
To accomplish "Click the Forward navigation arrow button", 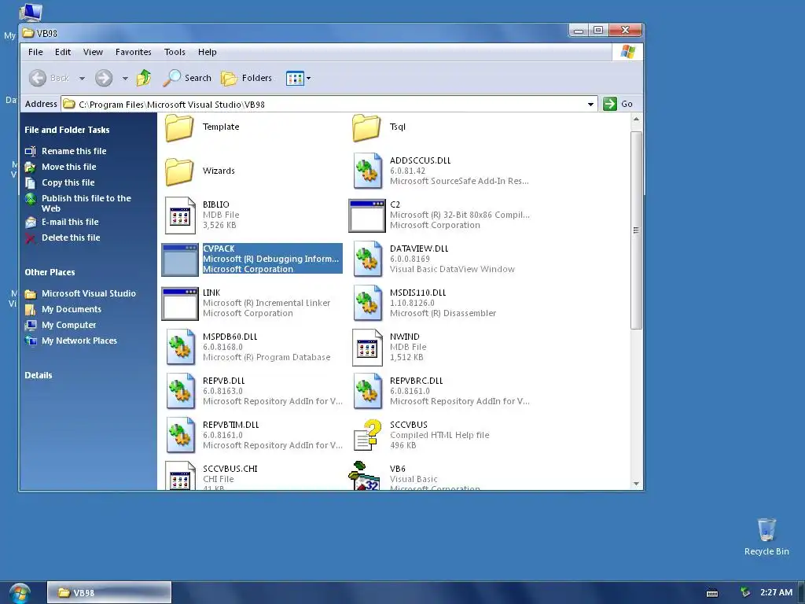I will click(x=104, y=78).
